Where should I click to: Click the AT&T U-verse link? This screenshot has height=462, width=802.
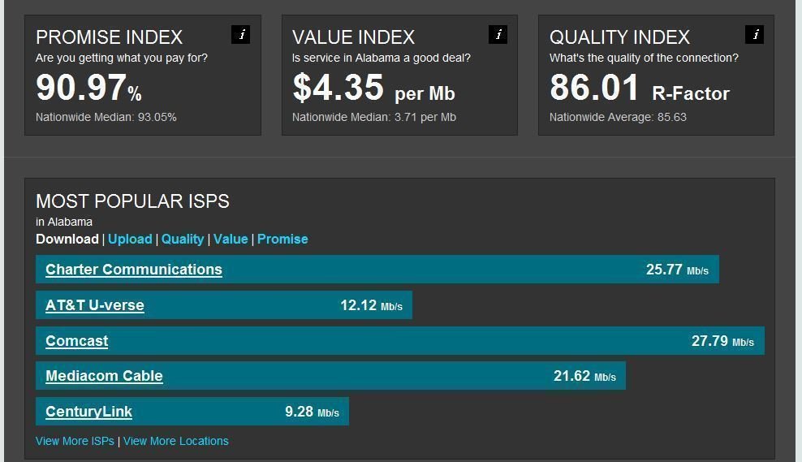95,305
